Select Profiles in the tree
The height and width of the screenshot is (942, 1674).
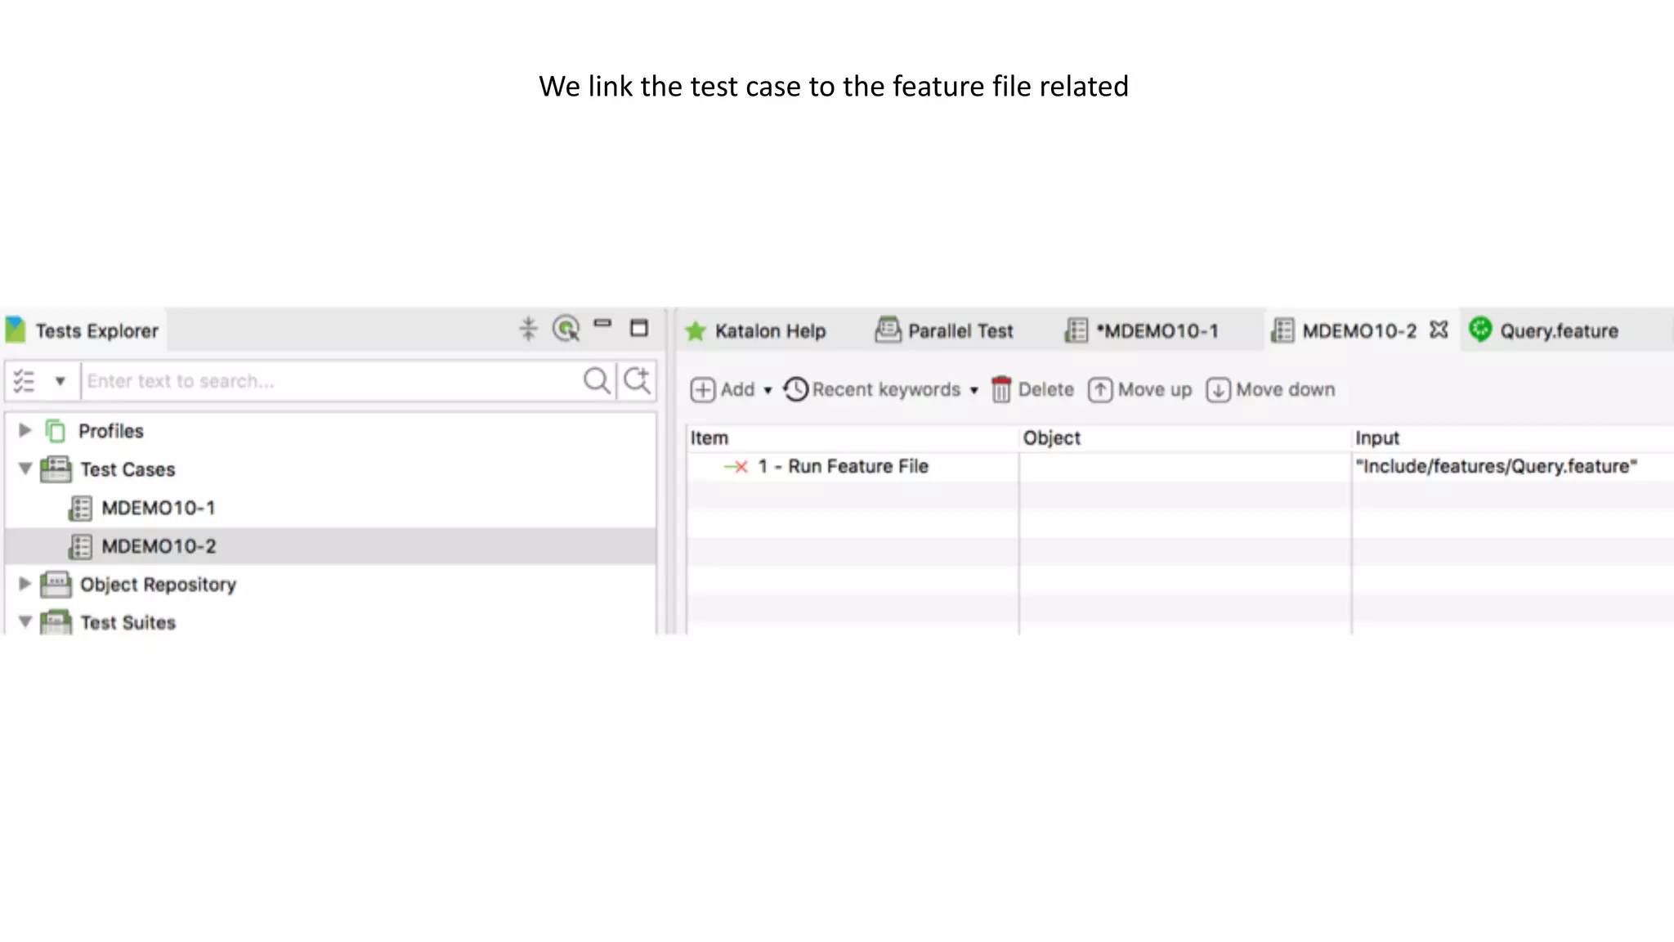pyautogui.click(x=111, y=431)
